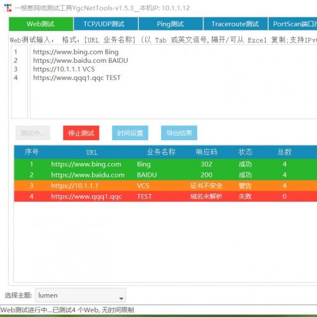Click response code 302 in Bing row
The width and height of the screenshot is (317, 317).
(207, 164)
